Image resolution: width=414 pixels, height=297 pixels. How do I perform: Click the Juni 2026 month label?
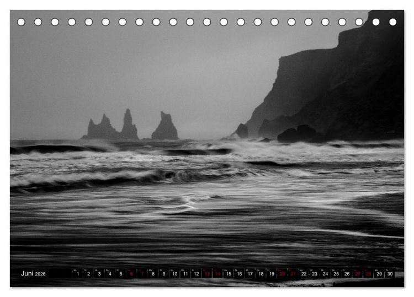(33, 273)
